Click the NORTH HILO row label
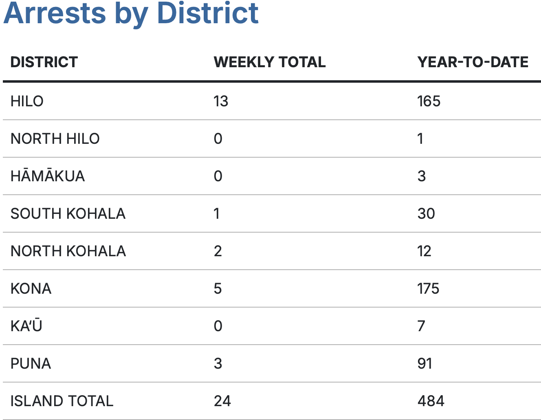Viewport: 541px width, 420px height. (55, 139)
